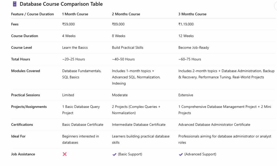277x166 pixels.
Task: Click the purple checkmark beside Advanced Support
Action: 181,154
